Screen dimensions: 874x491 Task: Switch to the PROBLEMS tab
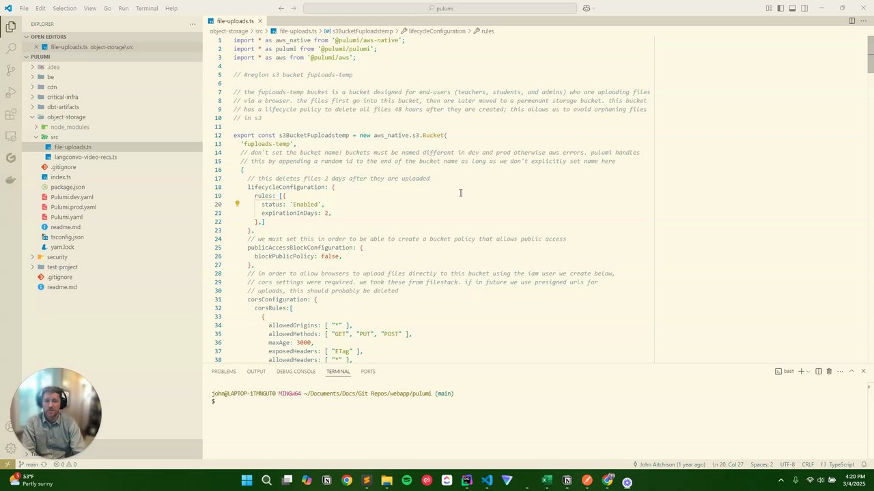(x=223, y=372)
